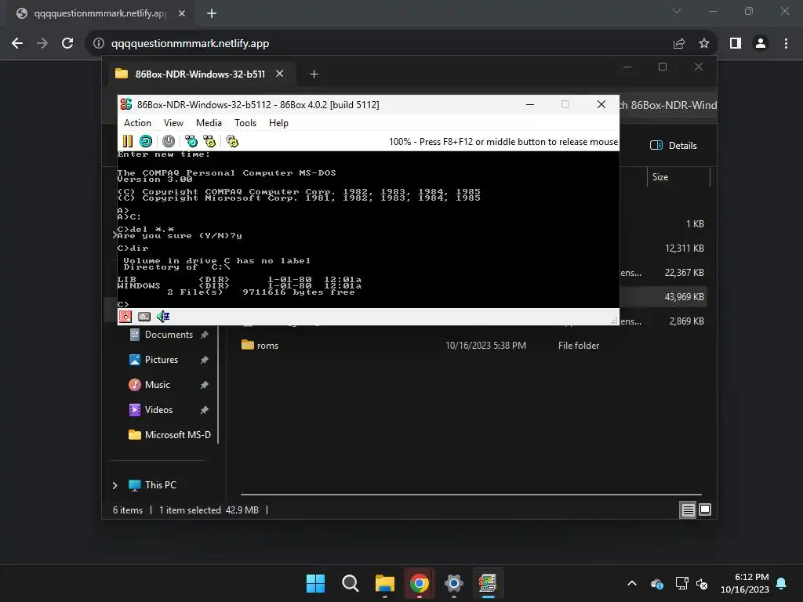The image size is (803, 602).
Task: Switch Explorer to large thumbnails view
Action: point(705,510)
